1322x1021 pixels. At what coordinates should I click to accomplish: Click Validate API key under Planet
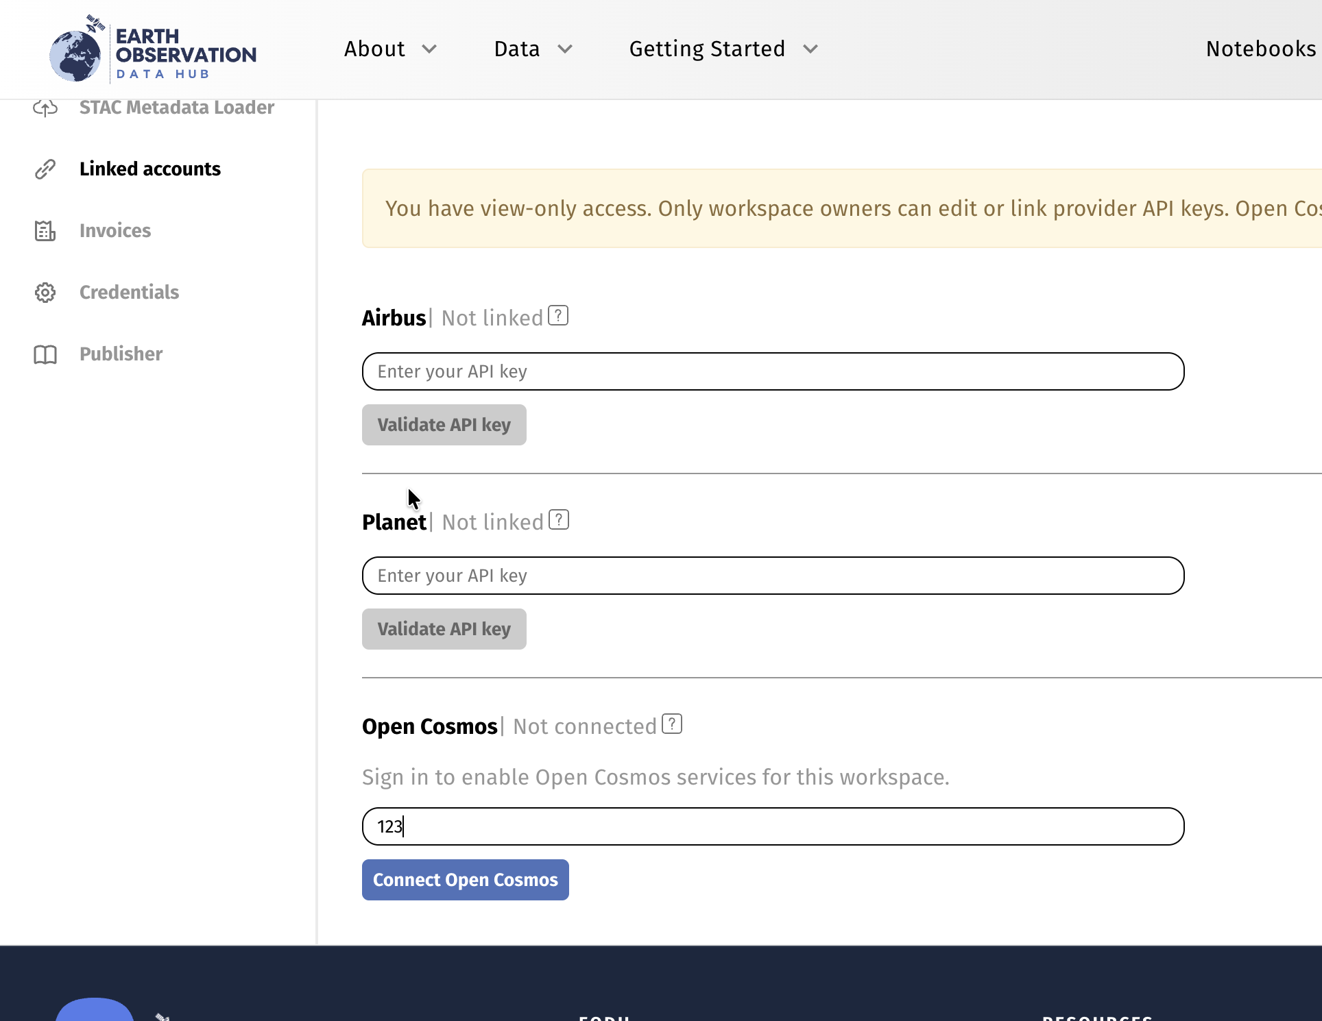click(x=444, y=629)
